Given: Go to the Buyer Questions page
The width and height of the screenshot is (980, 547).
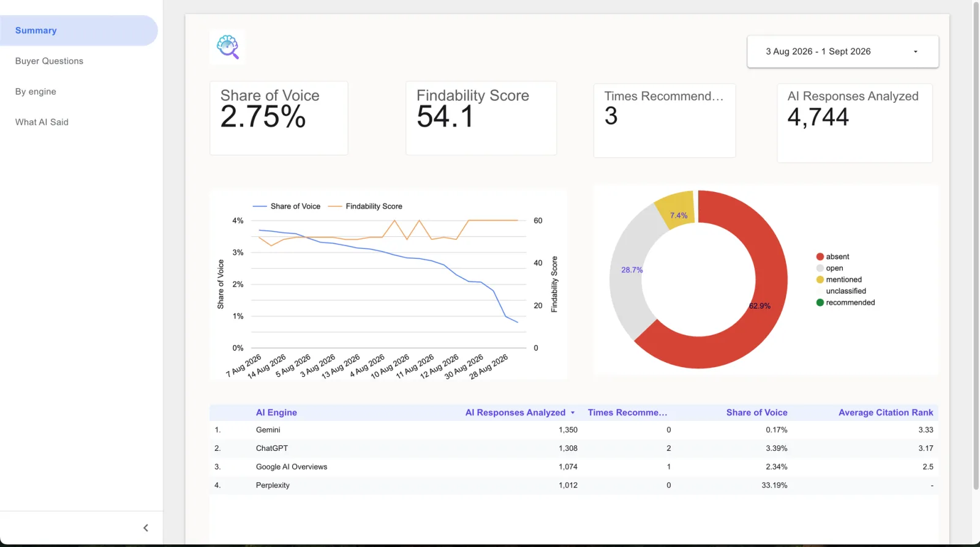Looking at the screenshot, I should tap(49, 61).
